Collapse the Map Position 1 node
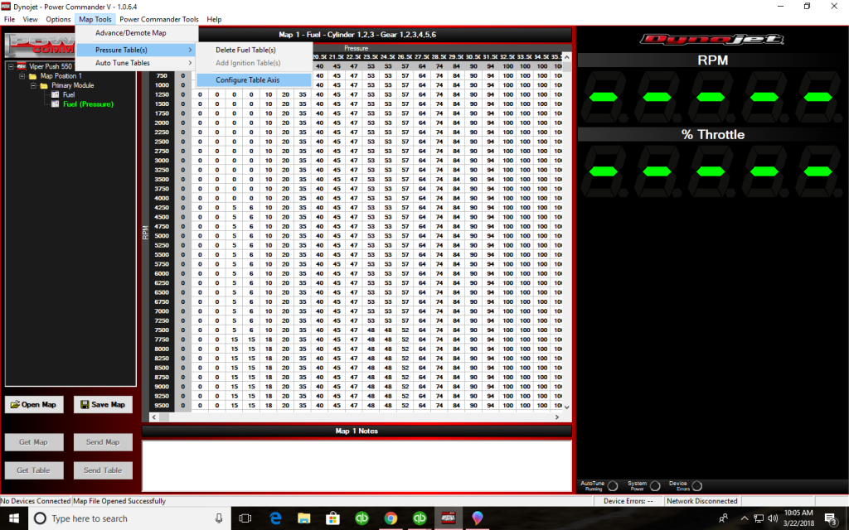 click(x=22, y=76)
